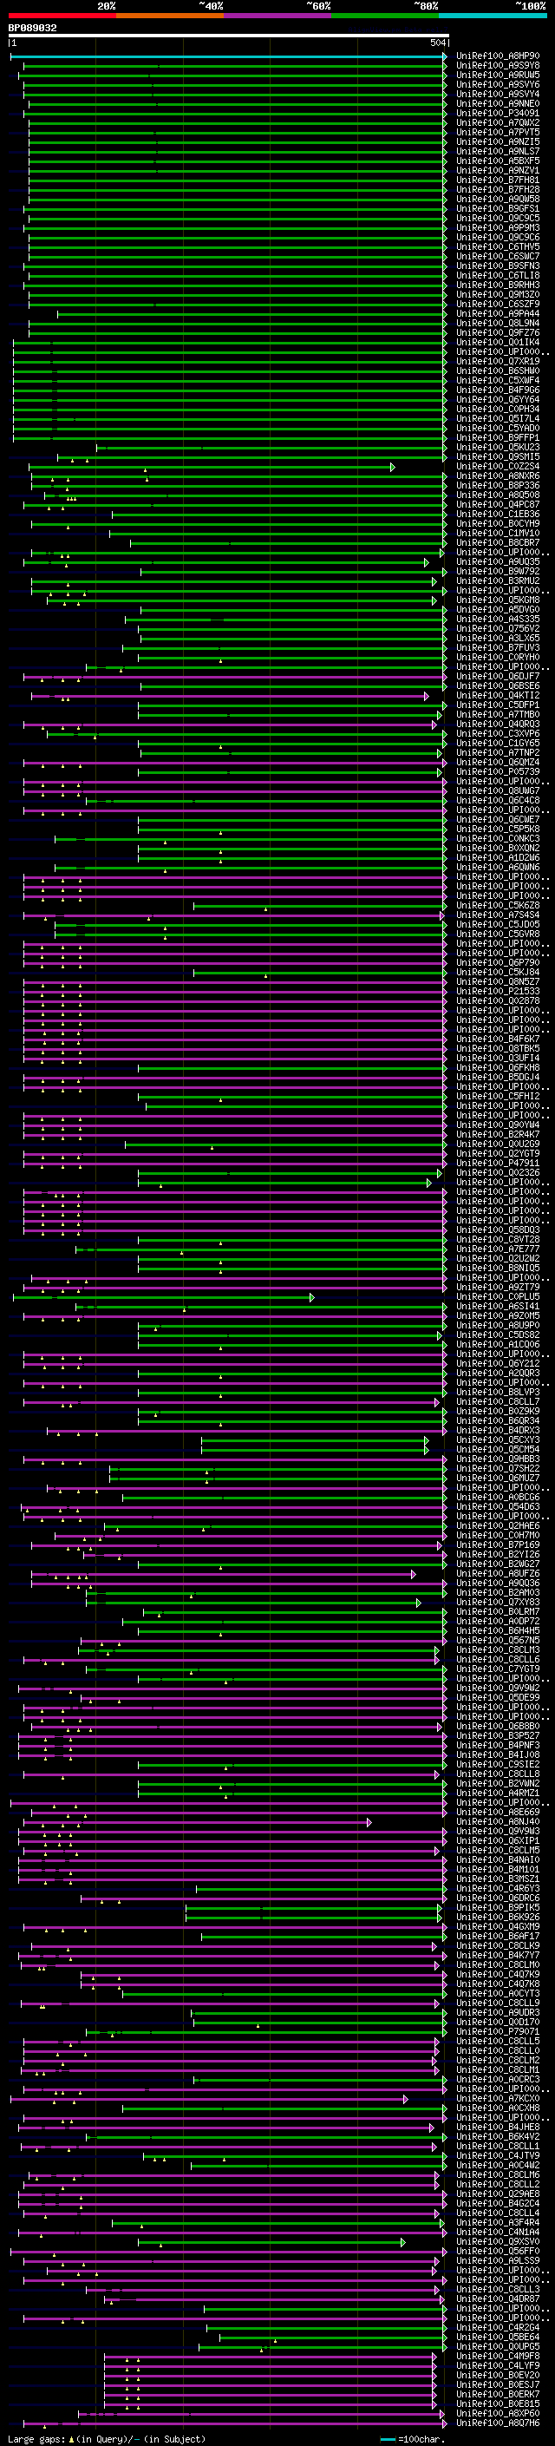Click the white query sequence bar

229,36
